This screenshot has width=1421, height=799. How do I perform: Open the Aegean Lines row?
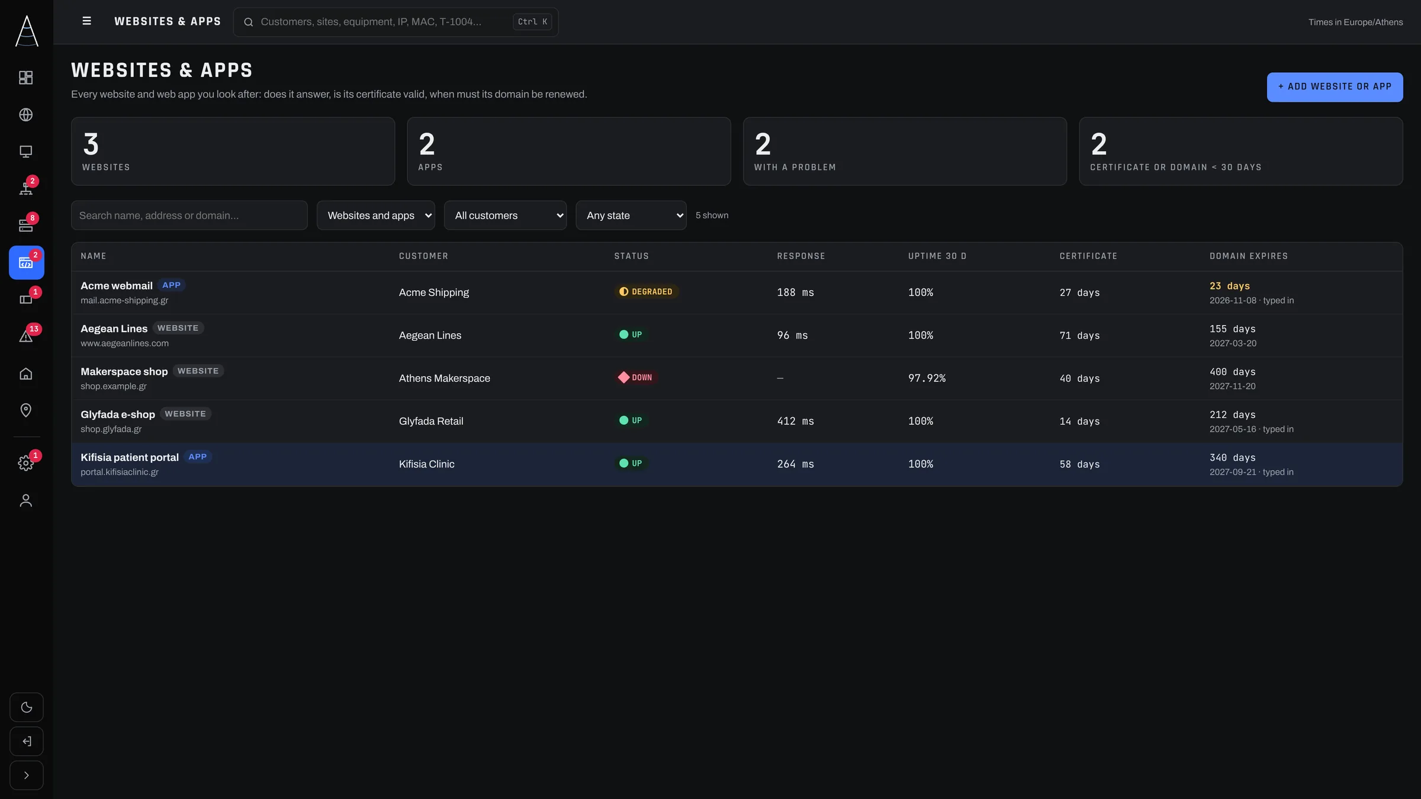coord(737,336)
